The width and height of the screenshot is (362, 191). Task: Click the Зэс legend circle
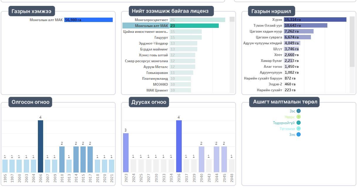(299, 111)
